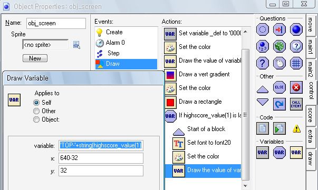The image size is (318, 190).
Task: Select the Draw a rectangle action
Action: 203,102
